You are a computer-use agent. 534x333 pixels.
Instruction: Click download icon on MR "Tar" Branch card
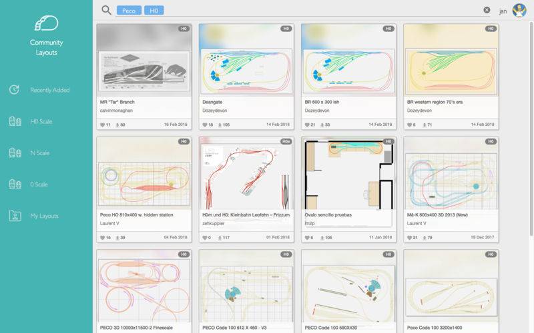(117, 125)
